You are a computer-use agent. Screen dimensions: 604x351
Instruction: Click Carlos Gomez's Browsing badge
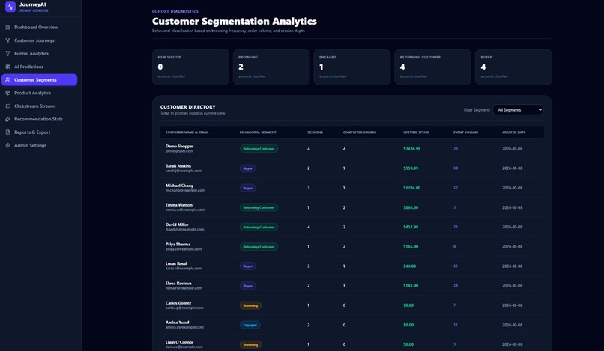tap(250, 305)
